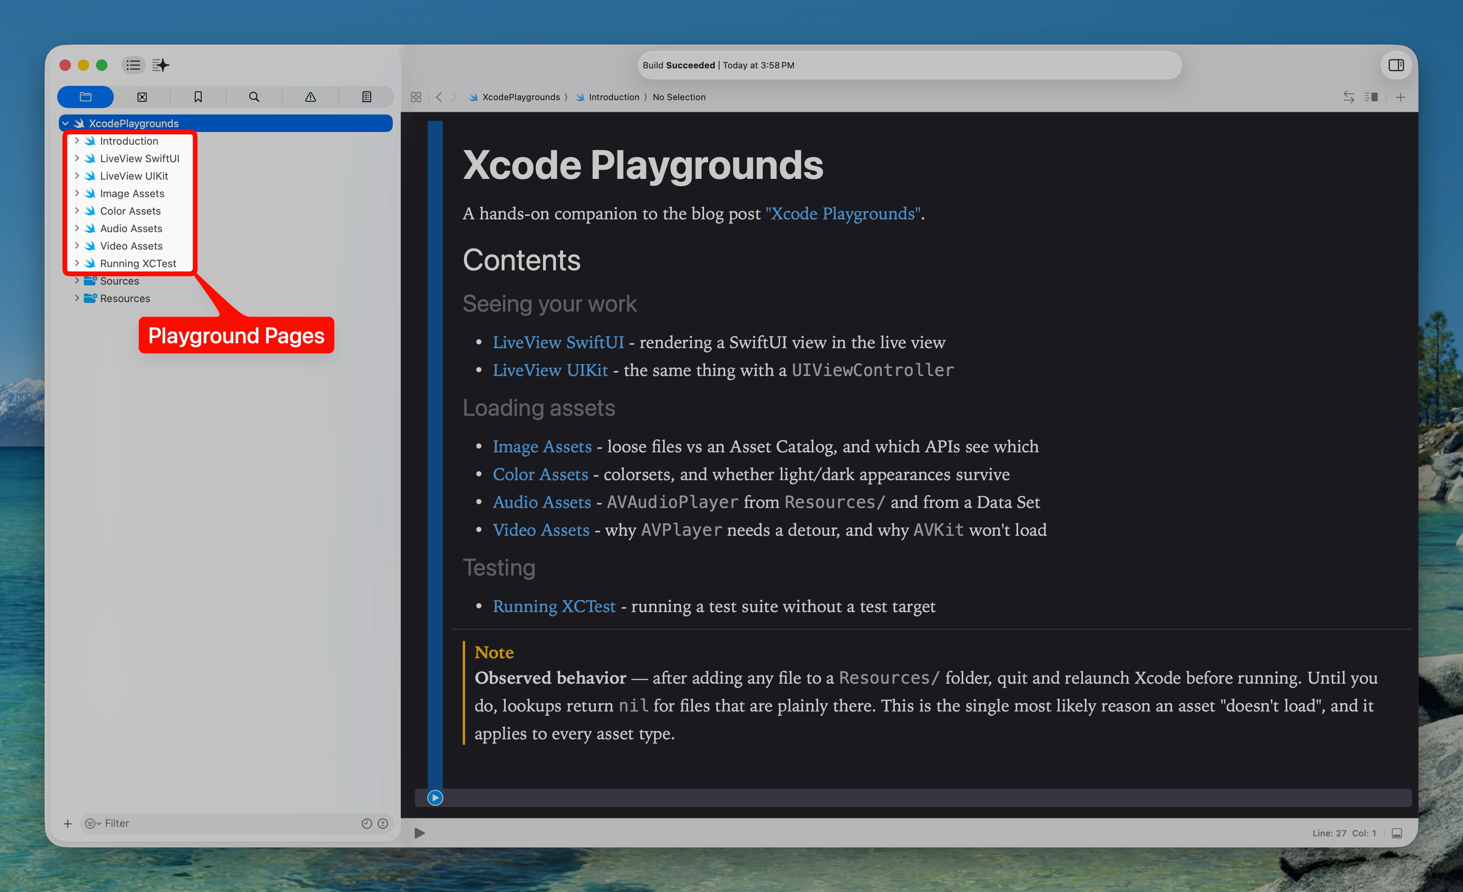Go forward with the jump bar arrow
Viewport: 1463px width, 892px height.
454,97
